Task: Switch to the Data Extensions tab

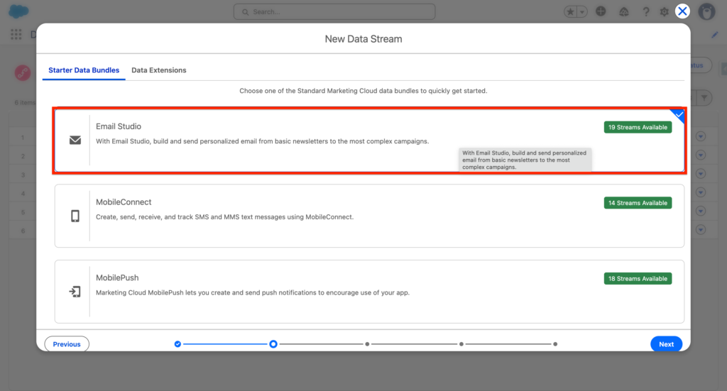Action: [x=159, y=70]
